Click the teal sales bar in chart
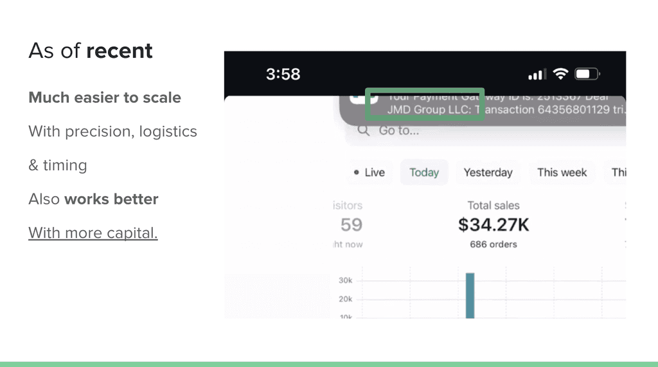 pos(470,296)
